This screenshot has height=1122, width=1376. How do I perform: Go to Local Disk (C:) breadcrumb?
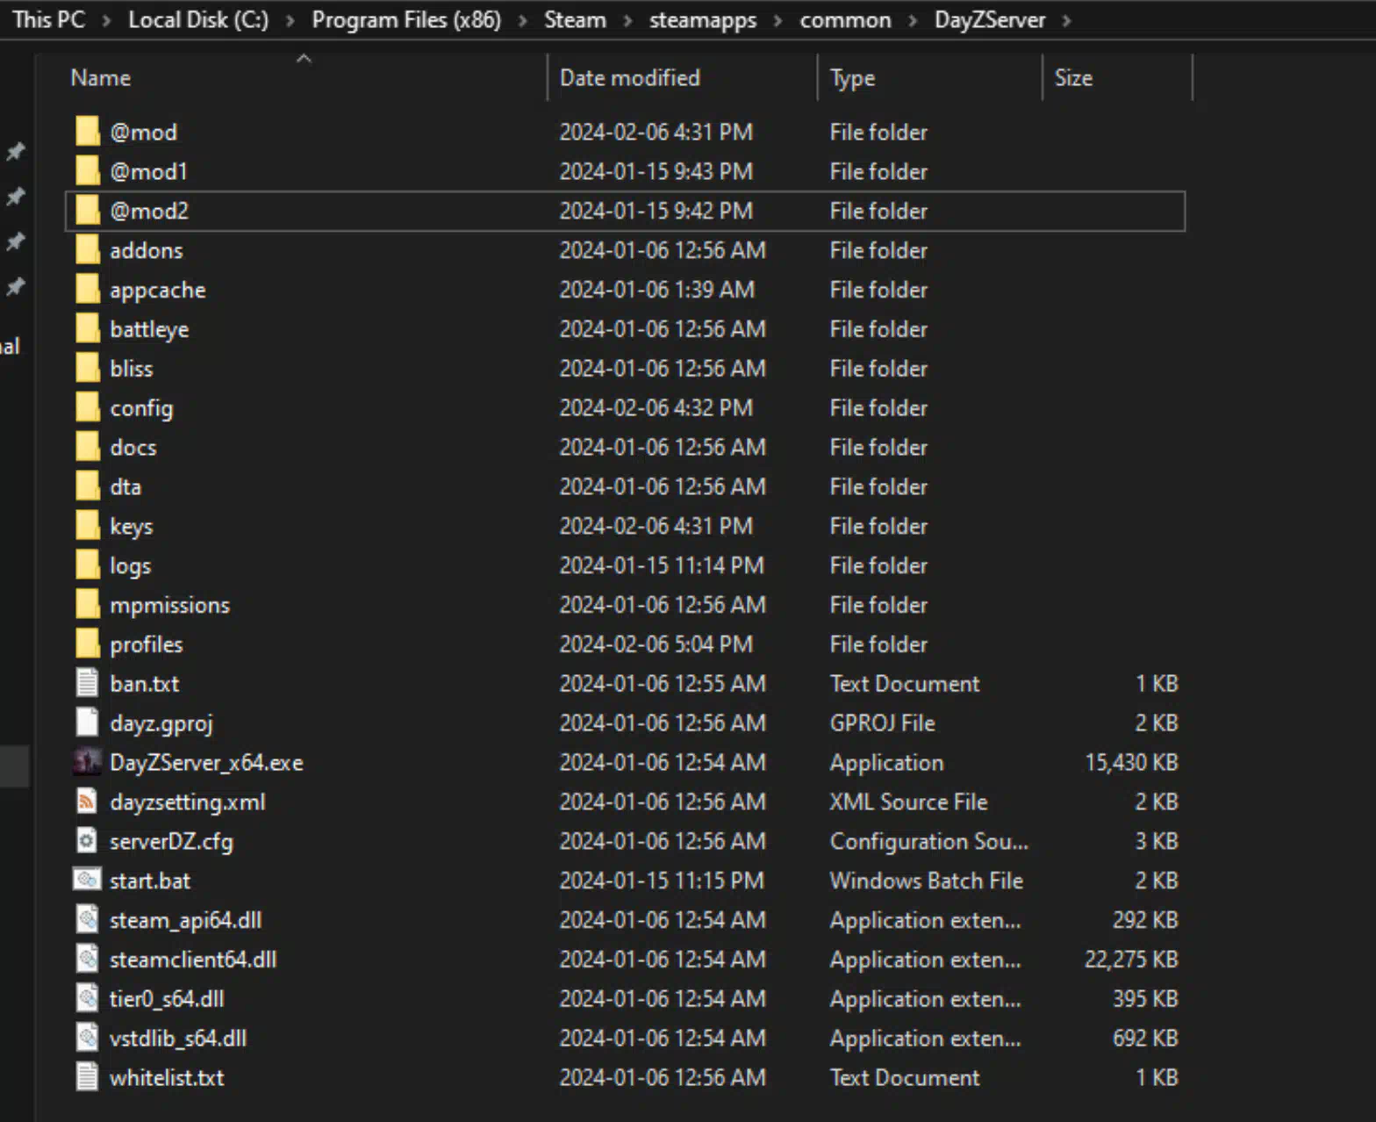click(x=198, y=19)
